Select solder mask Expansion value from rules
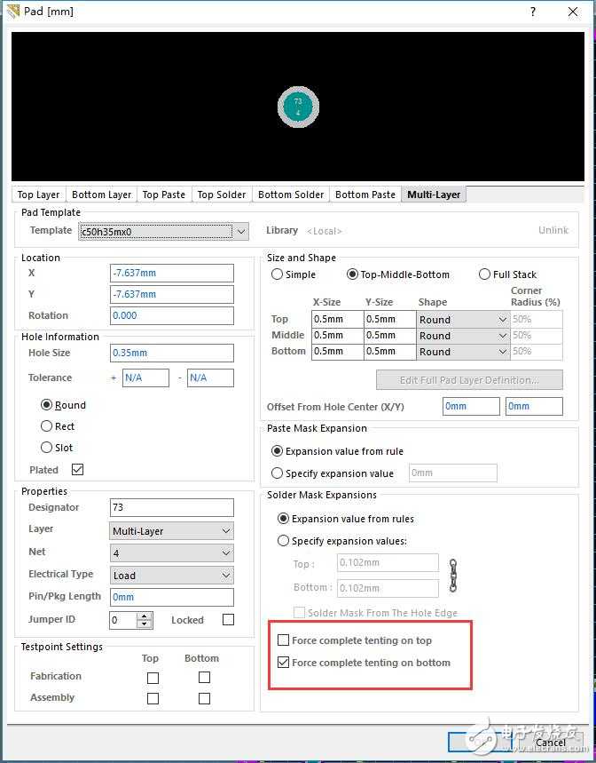 click(x=346, y=519)
